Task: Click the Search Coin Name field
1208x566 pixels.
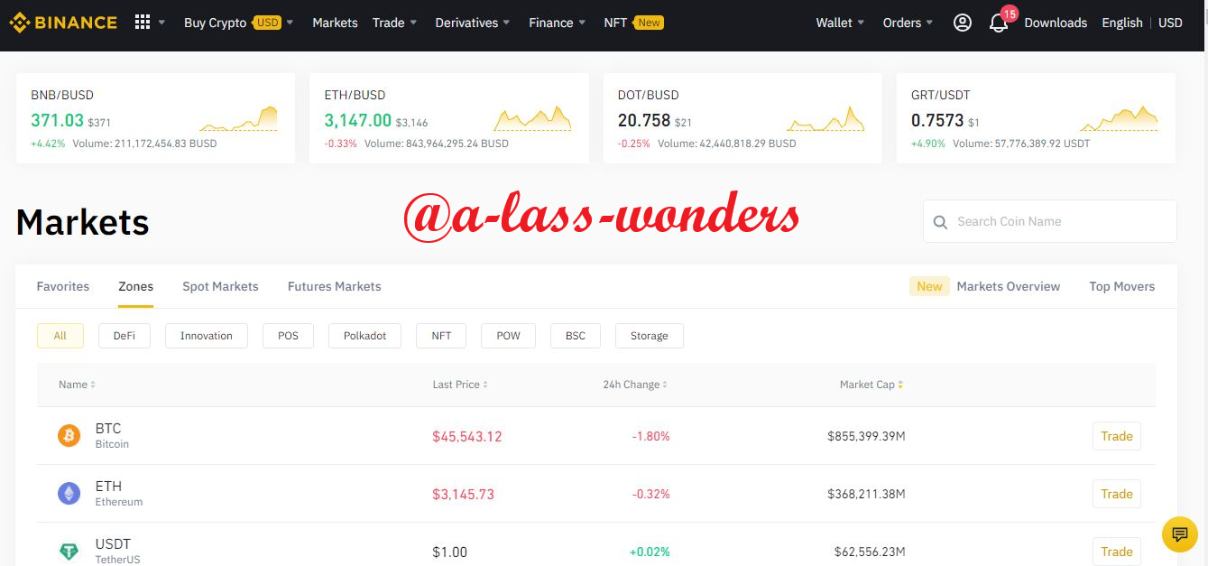Action: [1050, 221]
